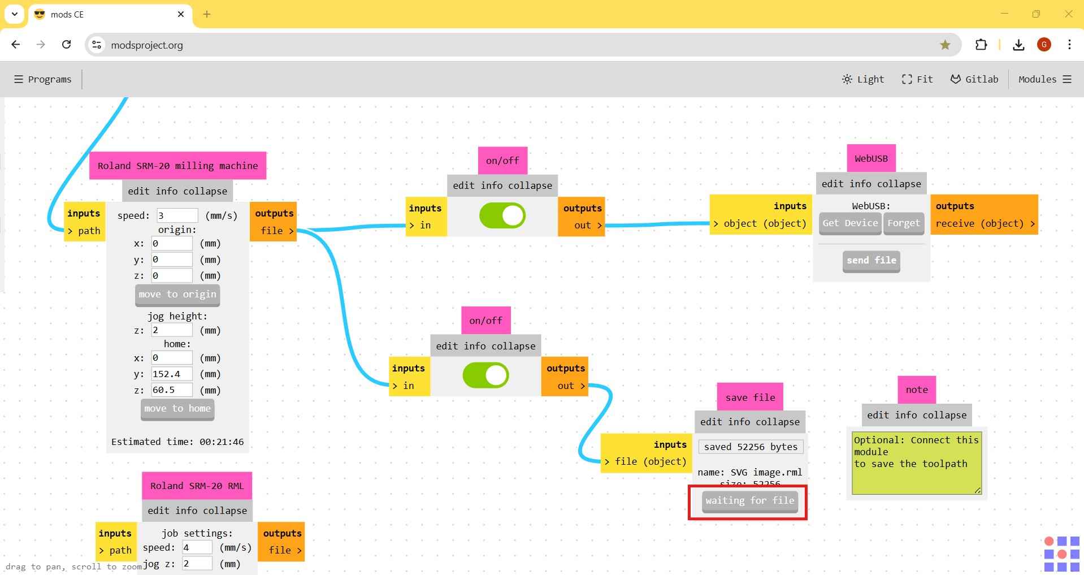Click Fit to fit modules to view
Image resolution: width=1084 pixels, height=575 pixels.
(917, 79)
